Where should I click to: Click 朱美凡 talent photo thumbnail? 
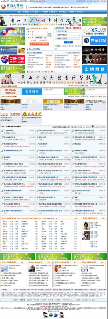(x=86, y=226)
